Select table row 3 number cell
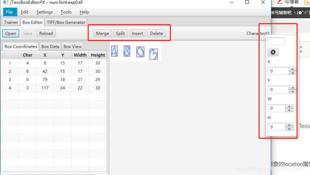 10,80
